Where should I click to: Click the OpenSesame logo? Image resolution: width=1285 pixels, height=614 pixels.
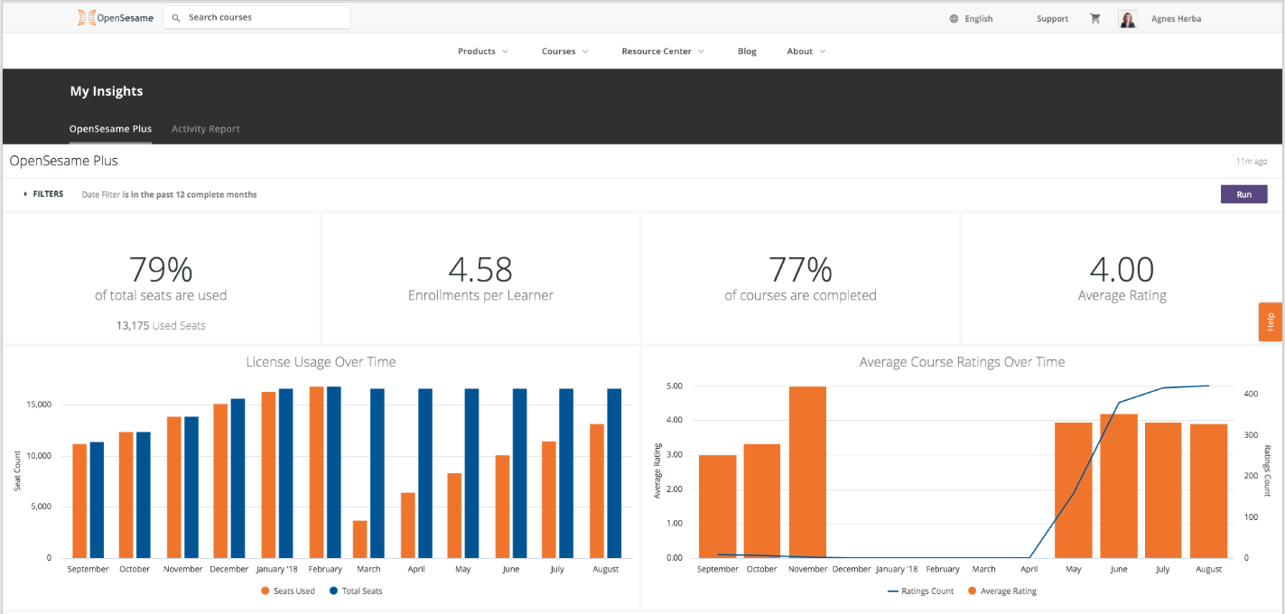[x=115, y=17]
